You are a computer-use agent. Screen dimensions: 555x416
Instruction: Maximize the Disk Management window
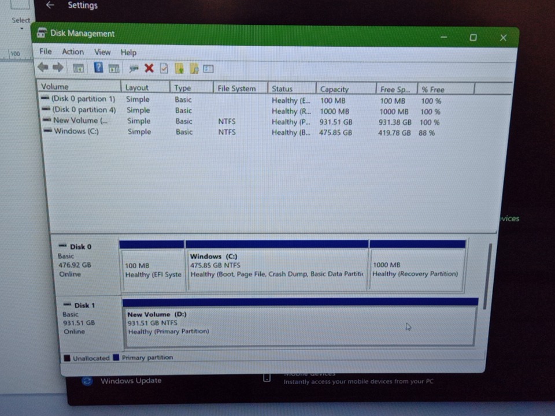473,37
